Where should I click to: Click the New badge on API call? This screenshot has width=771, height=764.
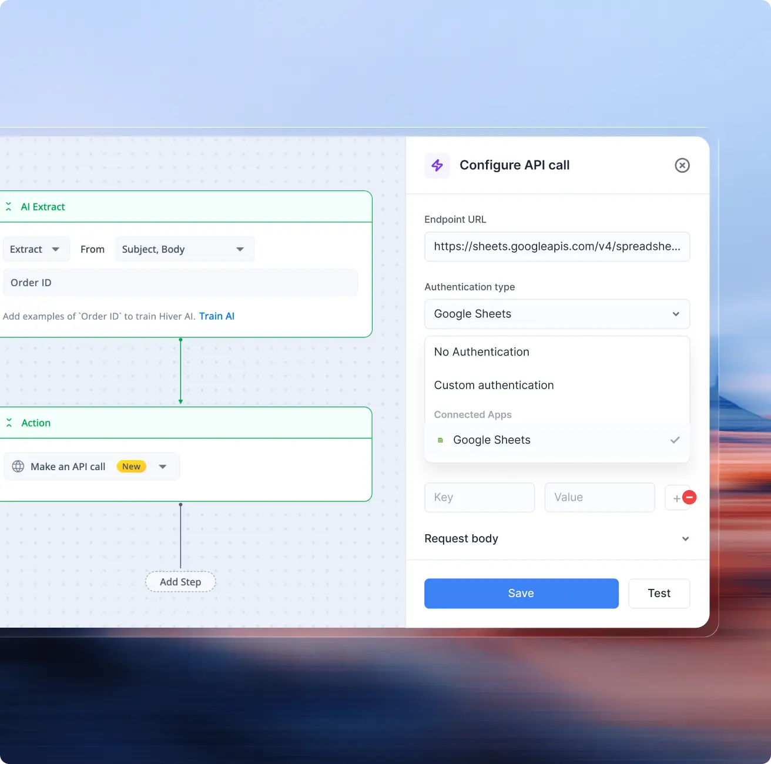[x=132, y=467]
